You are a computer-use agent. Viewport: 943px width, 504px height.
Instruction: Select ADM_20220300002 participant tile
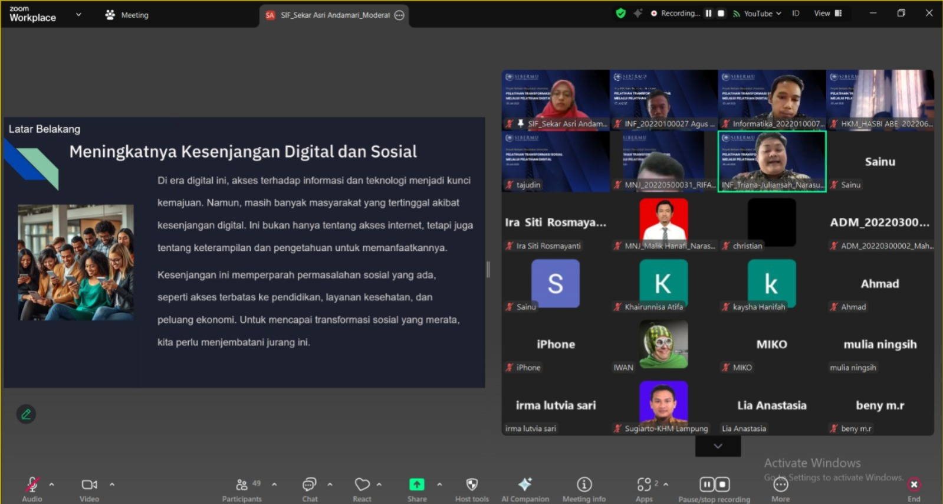pyautogui.click(x=880, y=222)
